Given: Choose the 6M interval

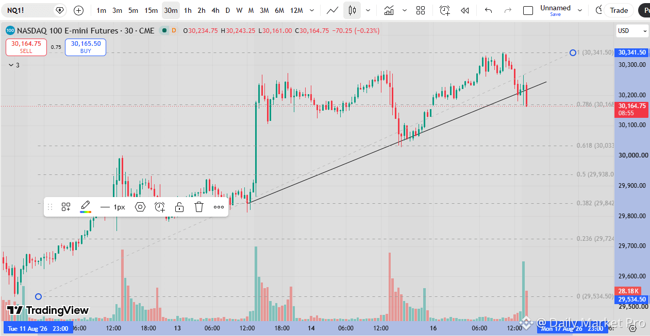Looking at the screenshot, I should click(279, 10).
